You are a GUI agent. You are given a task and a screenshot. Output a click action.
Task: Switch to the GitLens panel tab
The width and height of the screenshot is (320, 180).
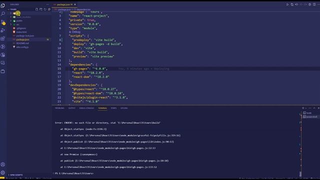pos(124,108)
